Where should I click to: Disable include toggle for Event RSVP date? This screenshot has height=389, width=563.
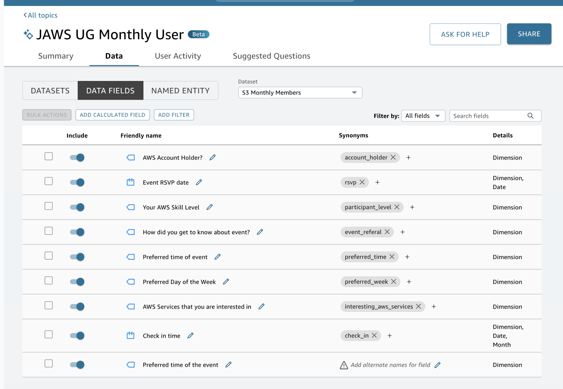[x=77, y=182]
